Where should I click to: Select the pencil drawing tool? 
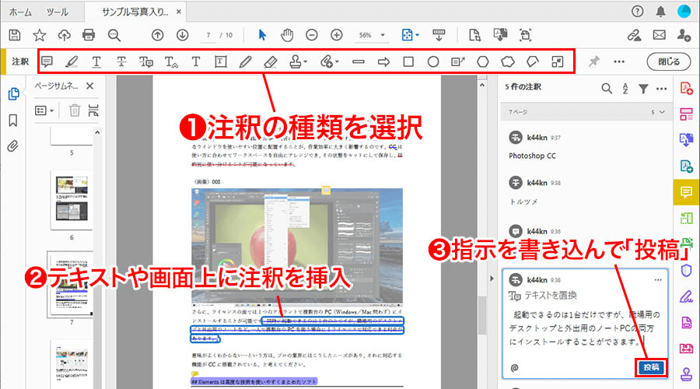[245, 61]
